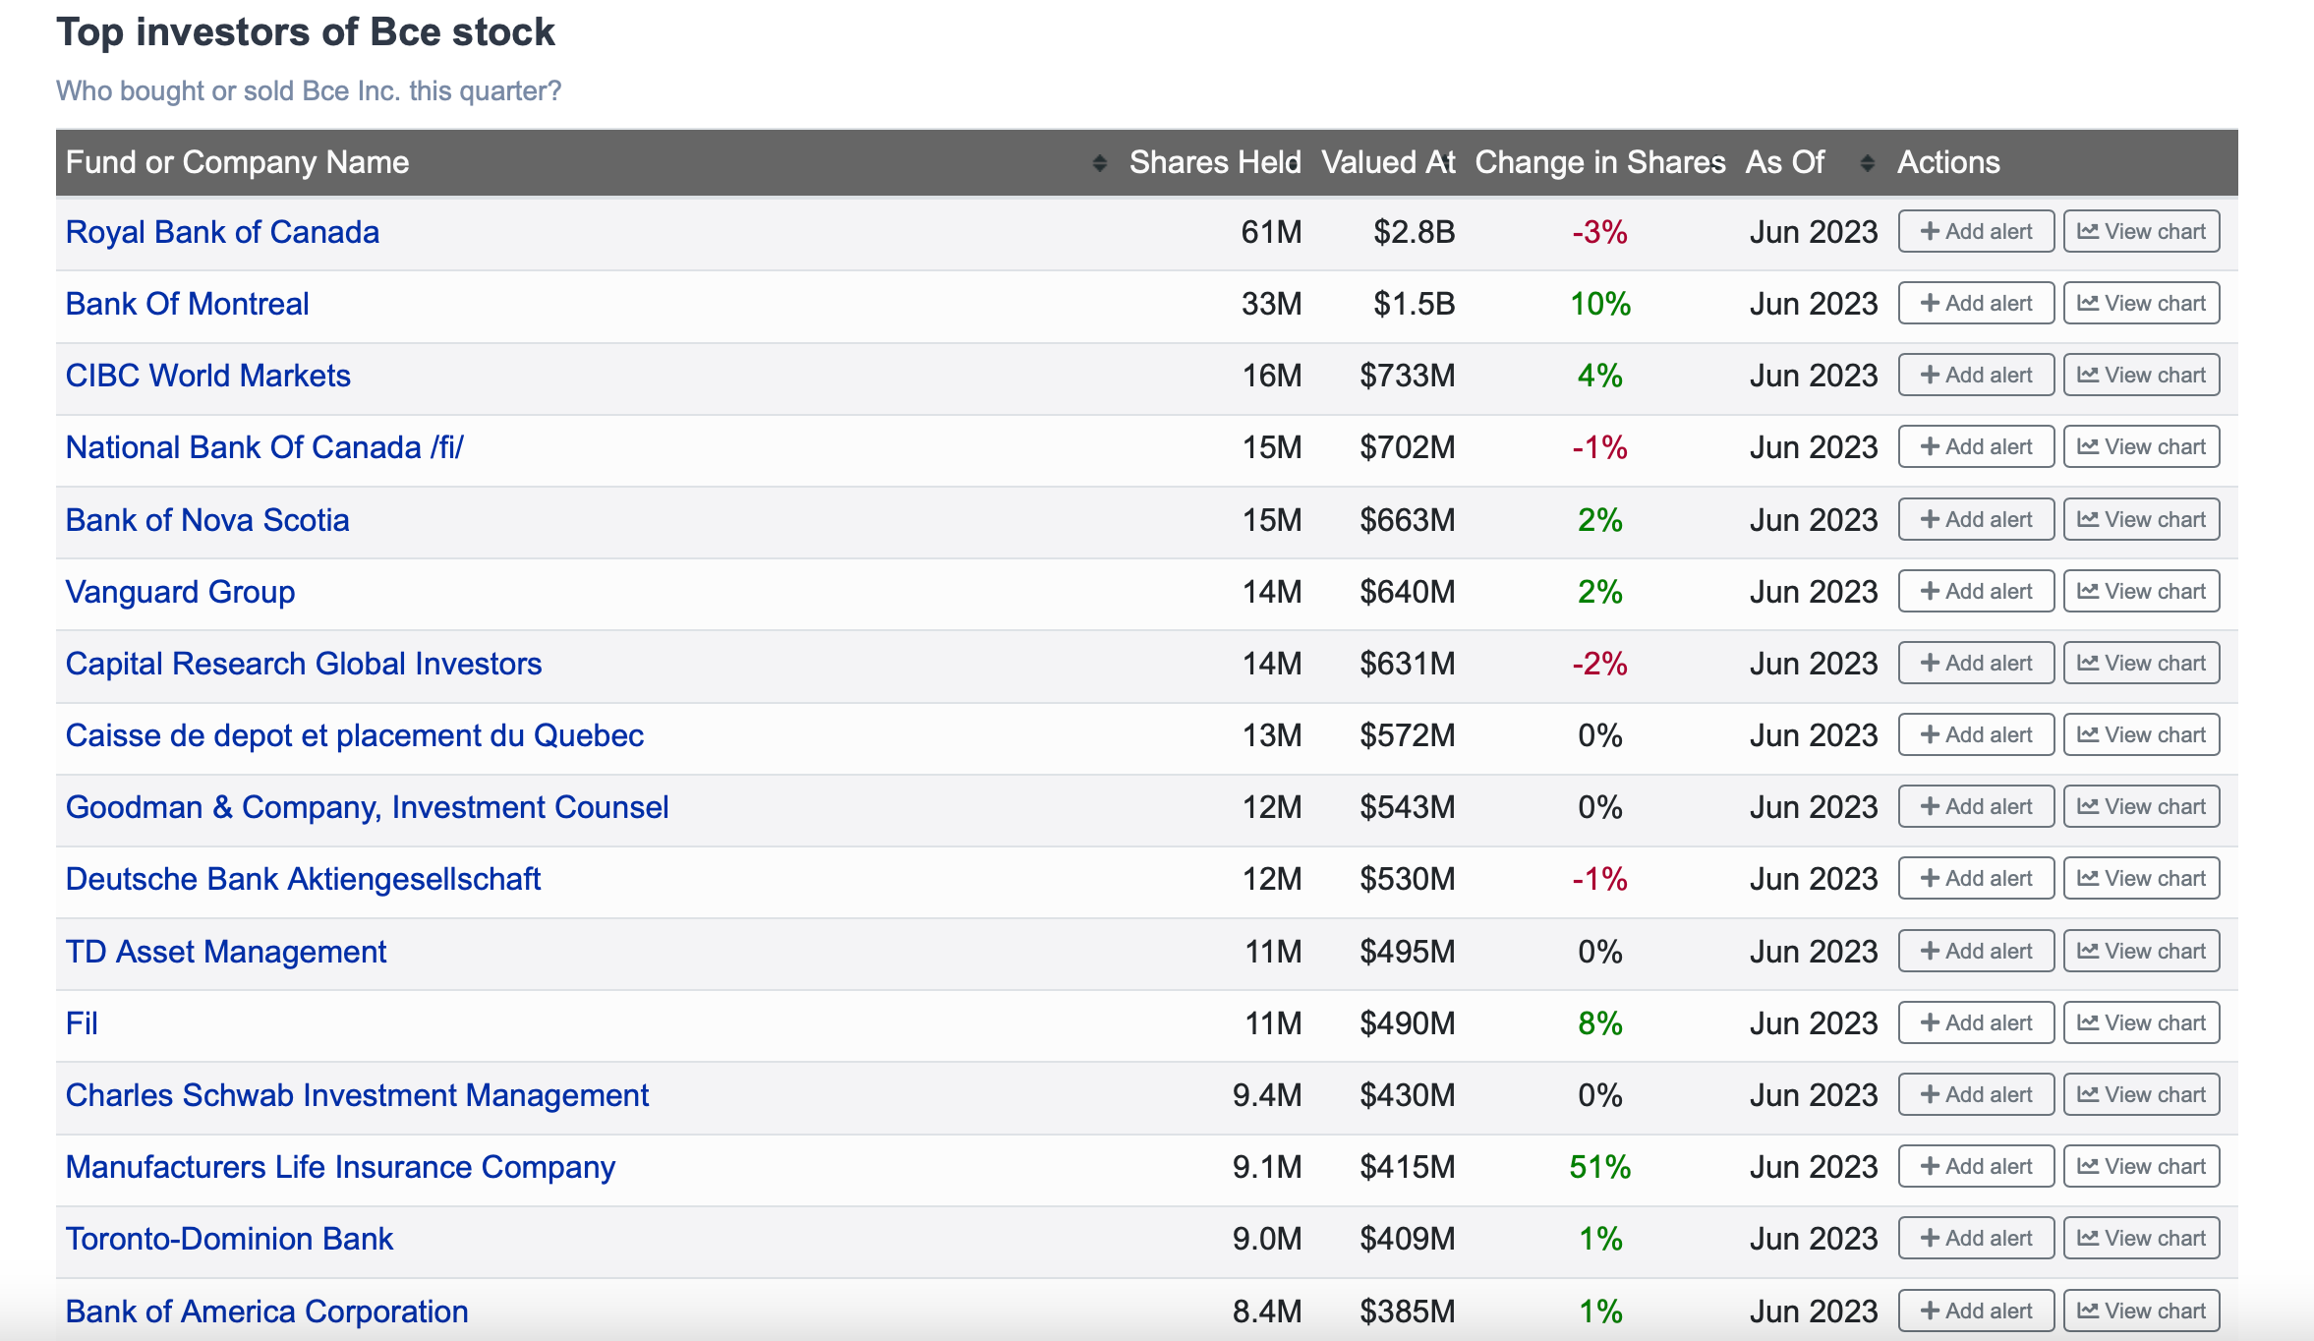Open the Fil investor link

click(82, 1023)
